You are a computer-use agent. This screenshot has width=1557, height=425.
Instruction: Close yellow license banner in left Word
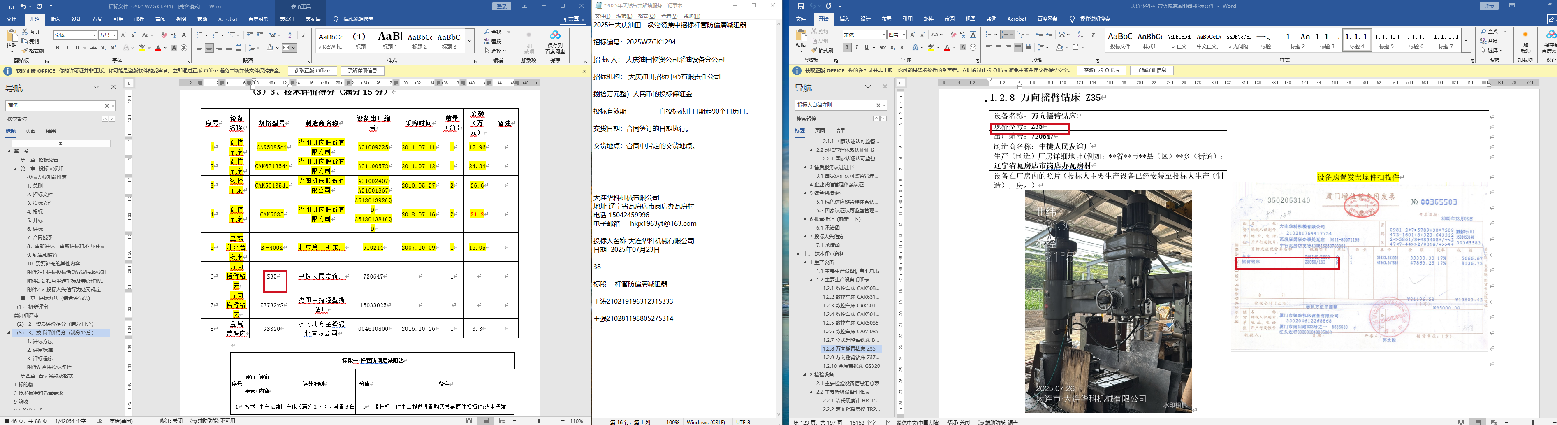pos(584,71)
